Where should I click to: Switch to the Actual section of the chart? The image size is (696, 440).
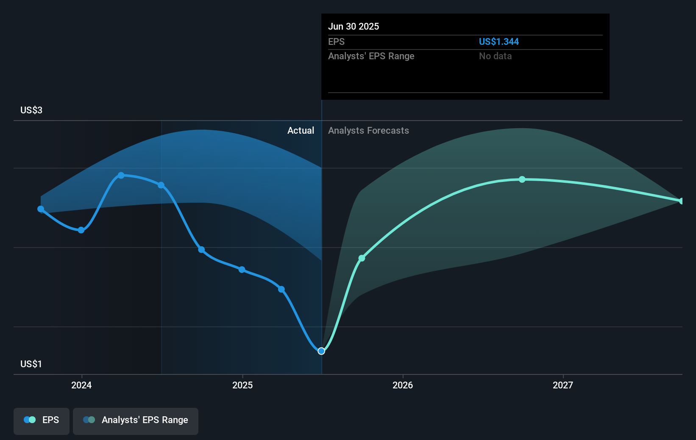301,130
